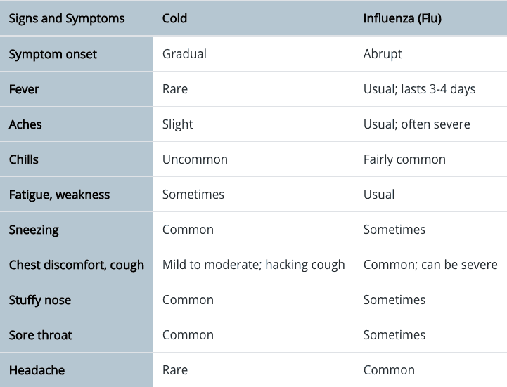Click the "Uncommon" cell for cold chills
The image size is (507, 387).
click(x=195, y=159)
